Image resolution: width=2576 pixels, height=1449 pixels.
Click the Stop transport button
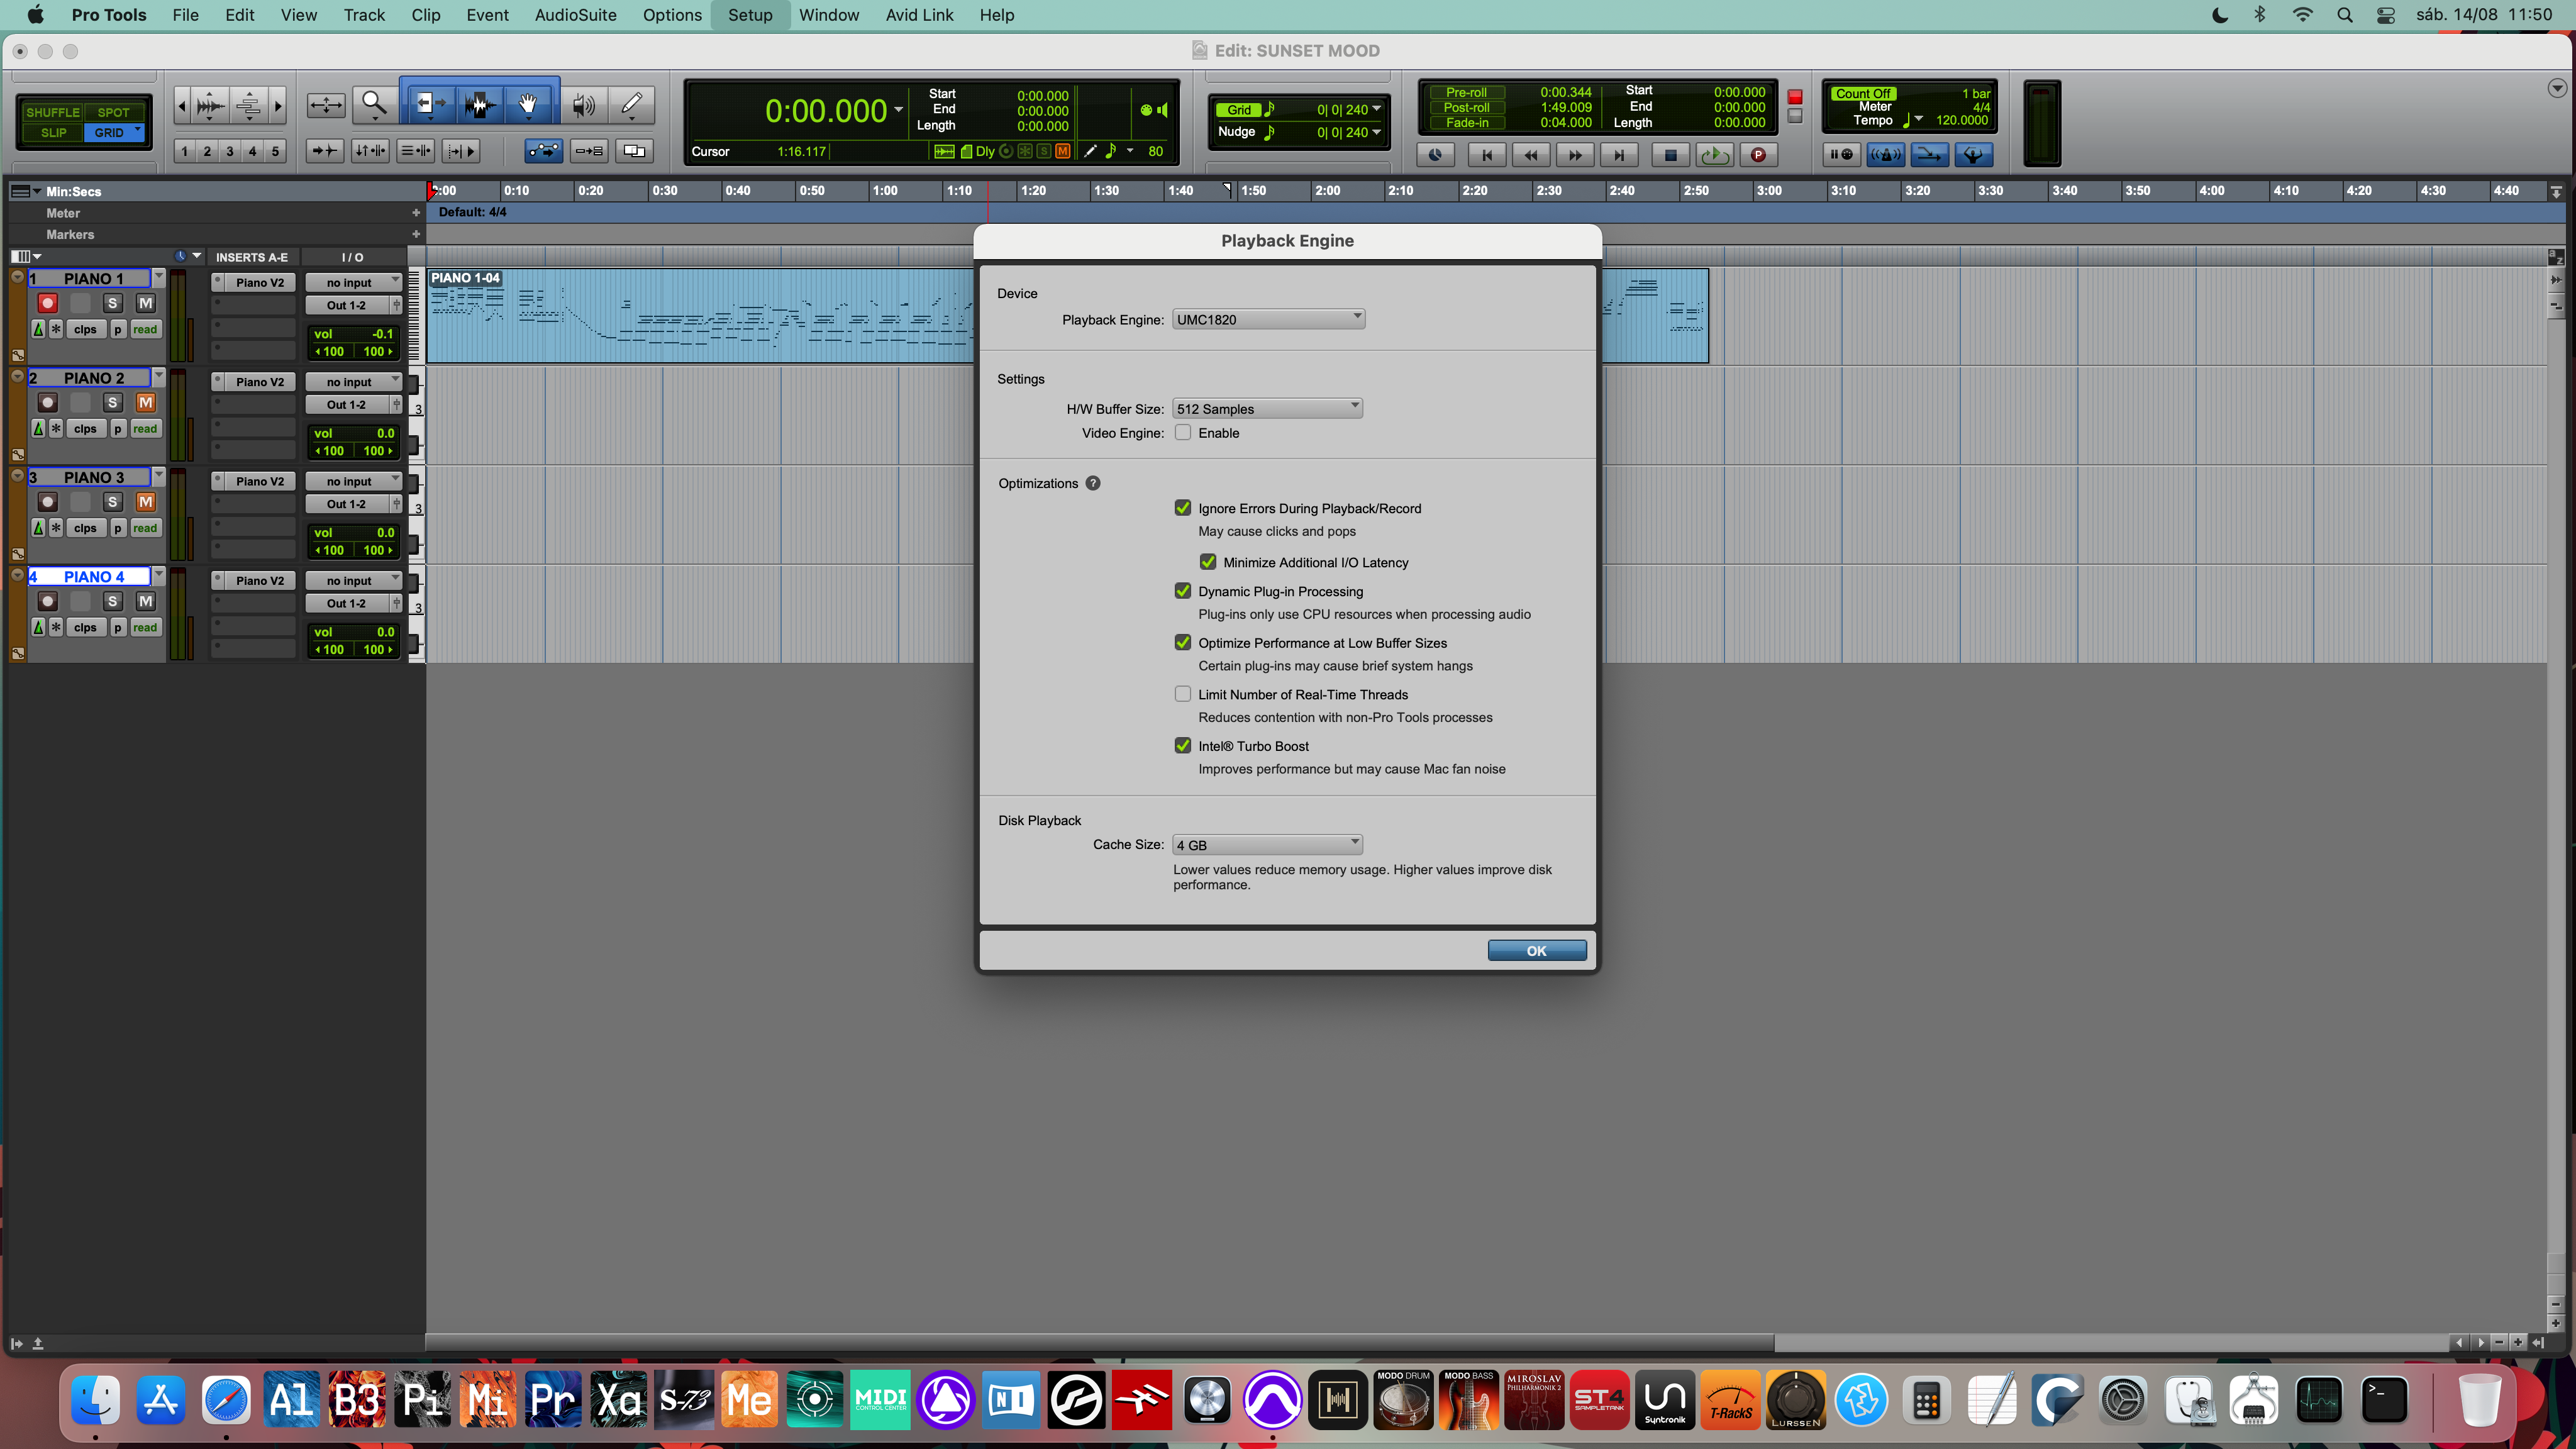(x=1670, y=155)
